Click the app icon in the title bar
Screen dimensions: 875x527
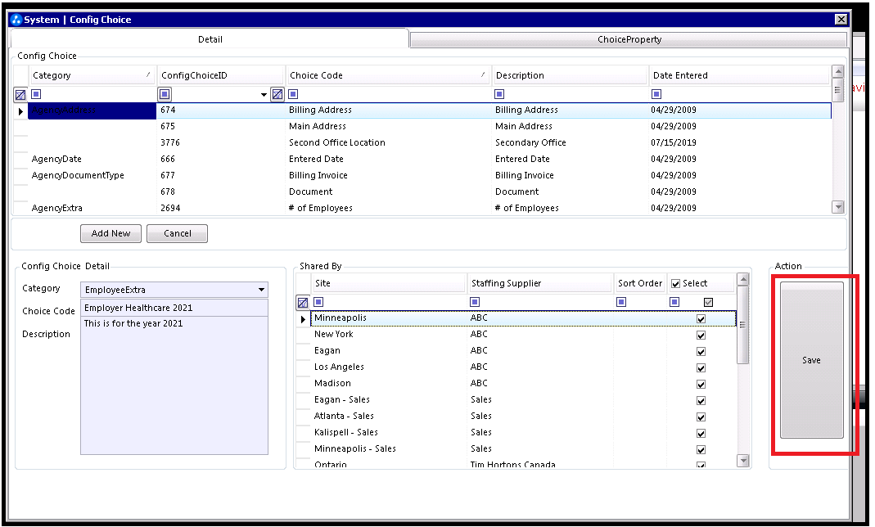(x=16, y=20)
